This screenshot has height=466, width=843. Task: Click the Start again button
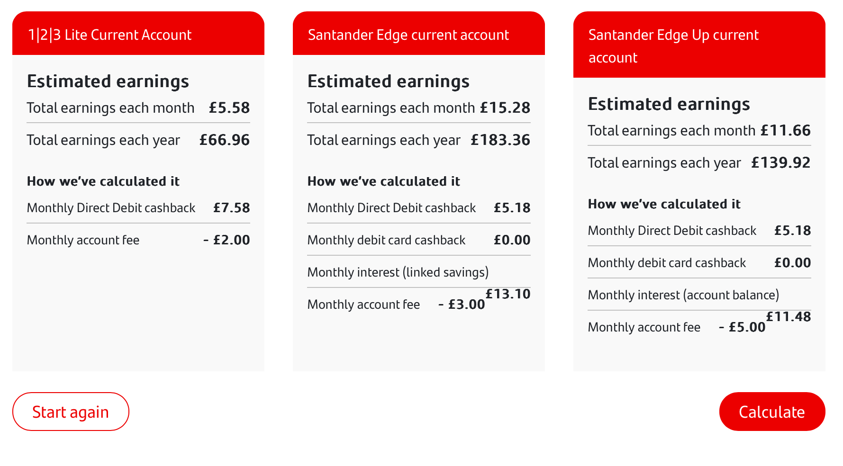(x=71, y=412)
